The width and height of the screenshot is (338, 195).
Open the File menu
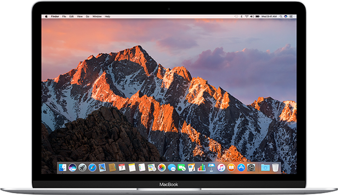pos(64,16)
